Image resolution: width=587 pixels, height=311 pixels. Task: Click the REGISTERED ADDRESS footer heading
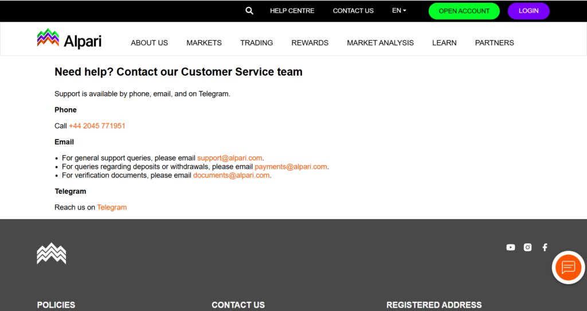click(x=434, y=305)
